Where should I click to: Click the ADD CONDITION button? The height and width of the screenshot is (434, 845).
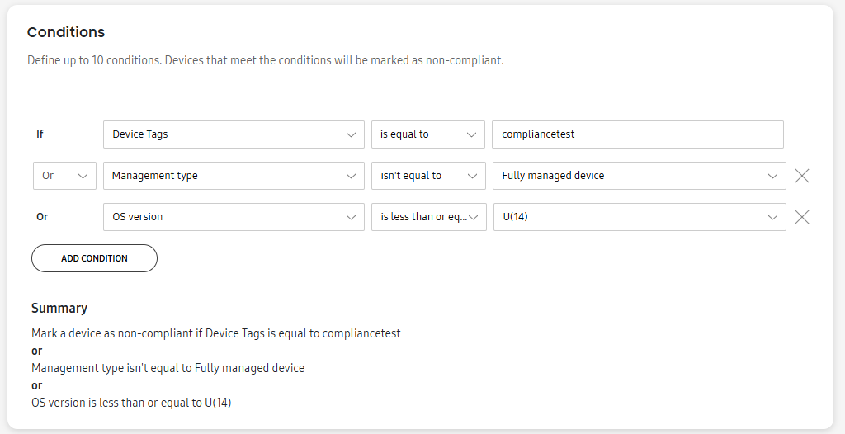tap(94, 258)
